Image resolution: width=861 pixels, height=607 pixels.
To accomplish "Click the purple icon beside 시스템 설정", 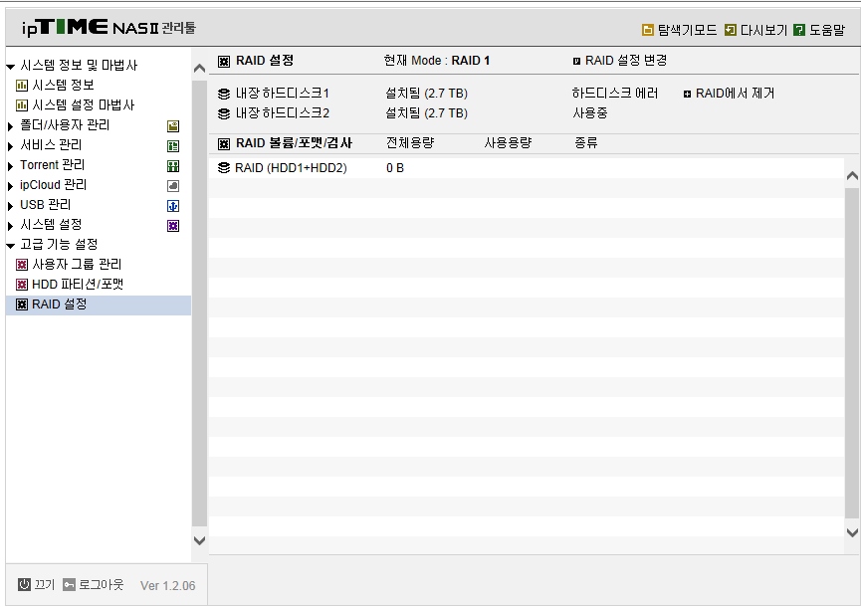I will pyautogui.click(x=173, y=226).
